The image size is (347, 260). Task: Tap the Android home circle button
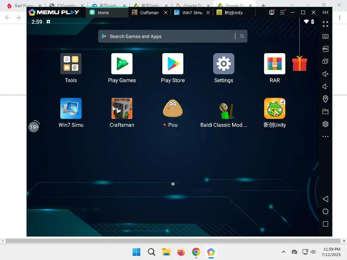click(325, 211)
